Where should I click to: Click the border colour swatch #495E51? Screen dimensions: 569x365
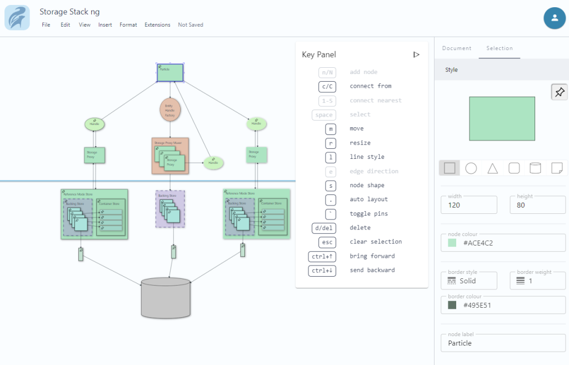click(452, 305)
